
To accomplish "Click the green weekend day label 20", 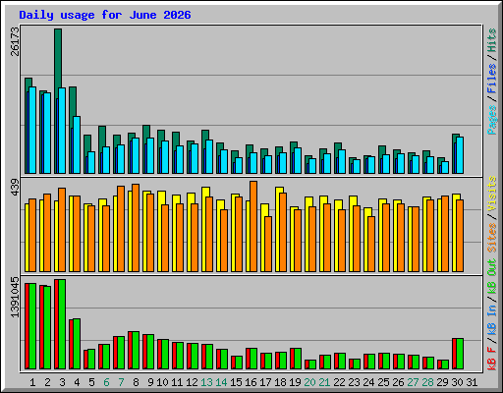I will click(309, 382).
